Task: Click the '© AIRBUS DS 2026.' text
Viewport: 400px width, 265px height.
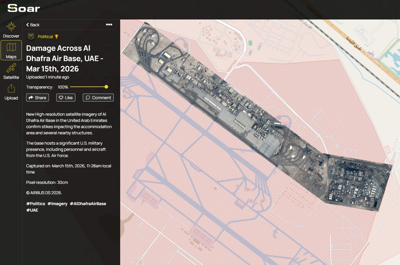Action: [x=44, y=193]
